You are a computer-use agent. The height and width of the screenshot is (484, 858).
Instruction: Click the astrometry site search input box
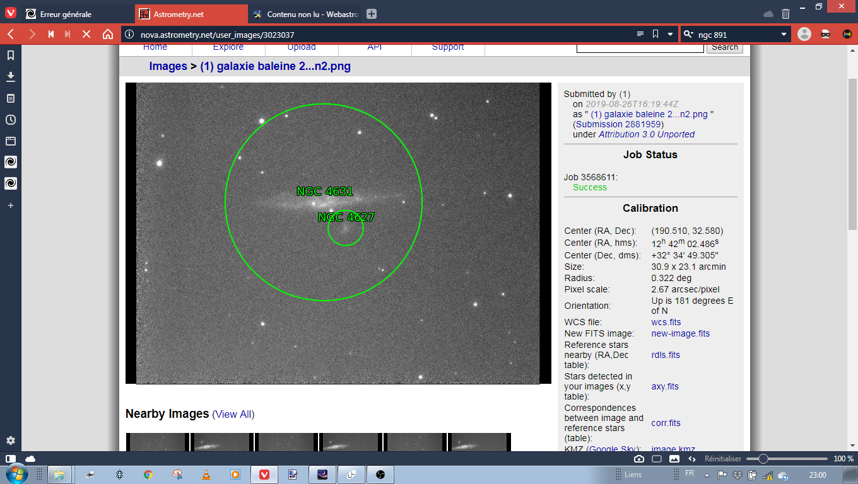(x=640, y=48)
